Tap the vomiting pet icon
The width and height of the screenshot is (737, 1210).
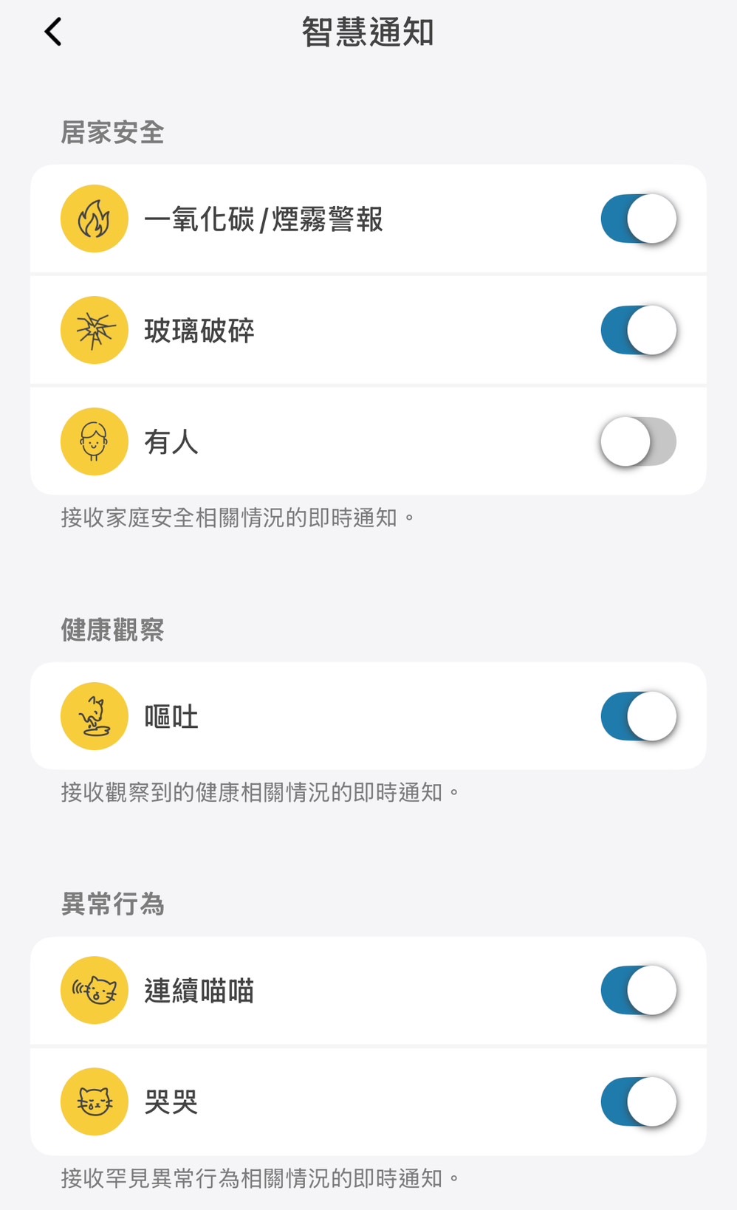click(x=95, y=716)
